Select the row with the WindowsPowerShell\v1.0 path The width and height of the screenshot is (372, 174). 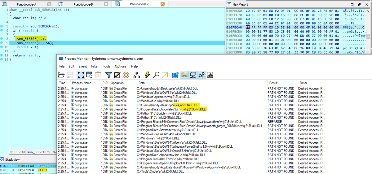click(192, 146)
